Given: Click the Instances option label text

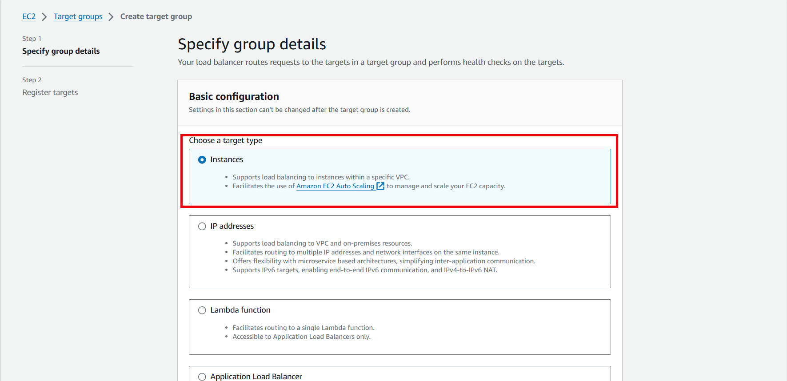Looking at the screenshot, I should [227, 159].
